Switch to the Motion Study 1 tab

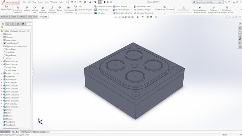40,132
